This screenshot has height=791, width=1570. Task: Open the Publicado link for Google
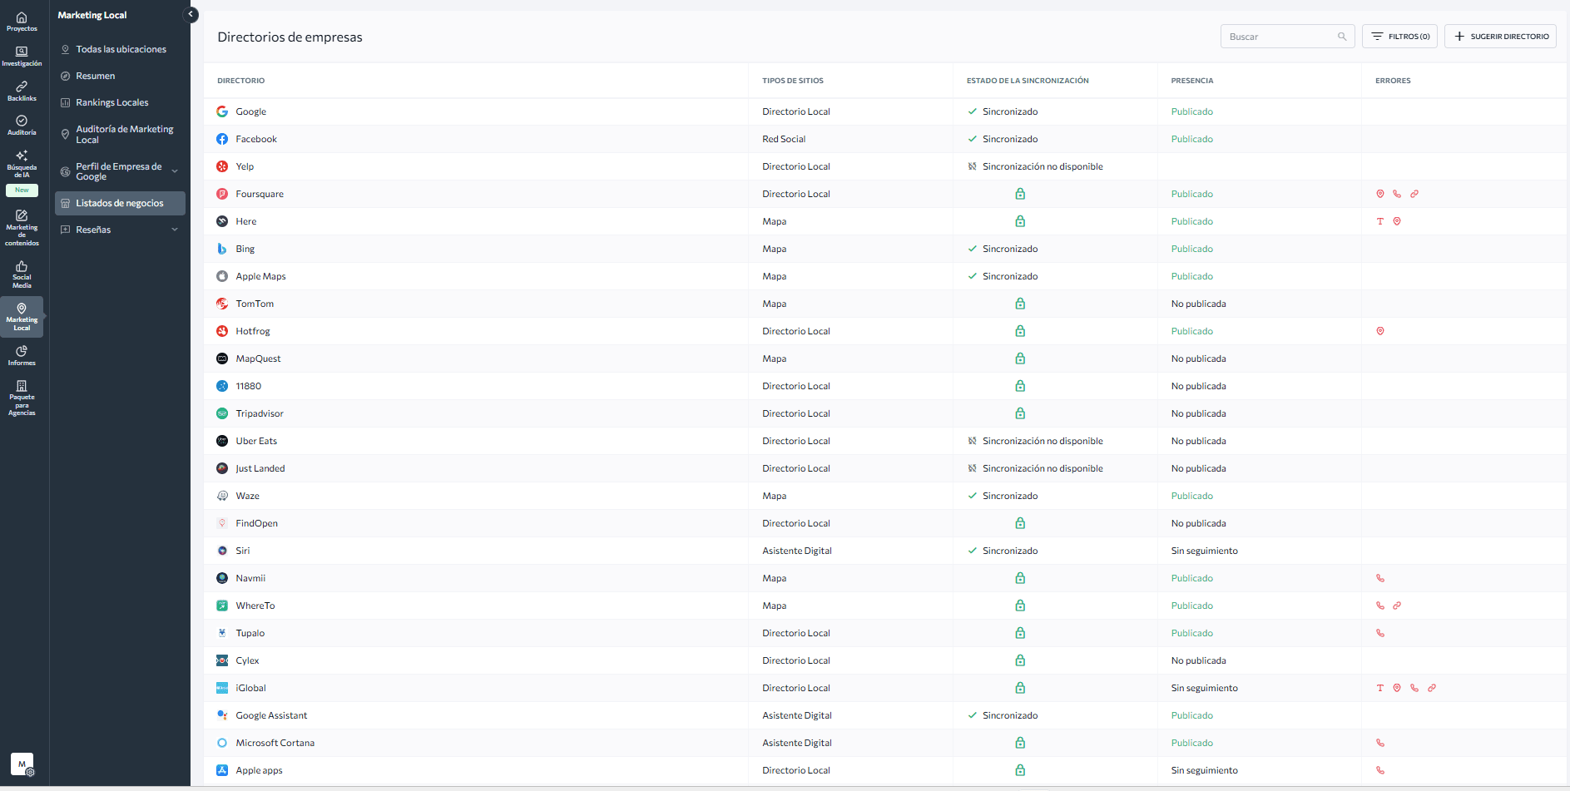[x=1191, y=111]
